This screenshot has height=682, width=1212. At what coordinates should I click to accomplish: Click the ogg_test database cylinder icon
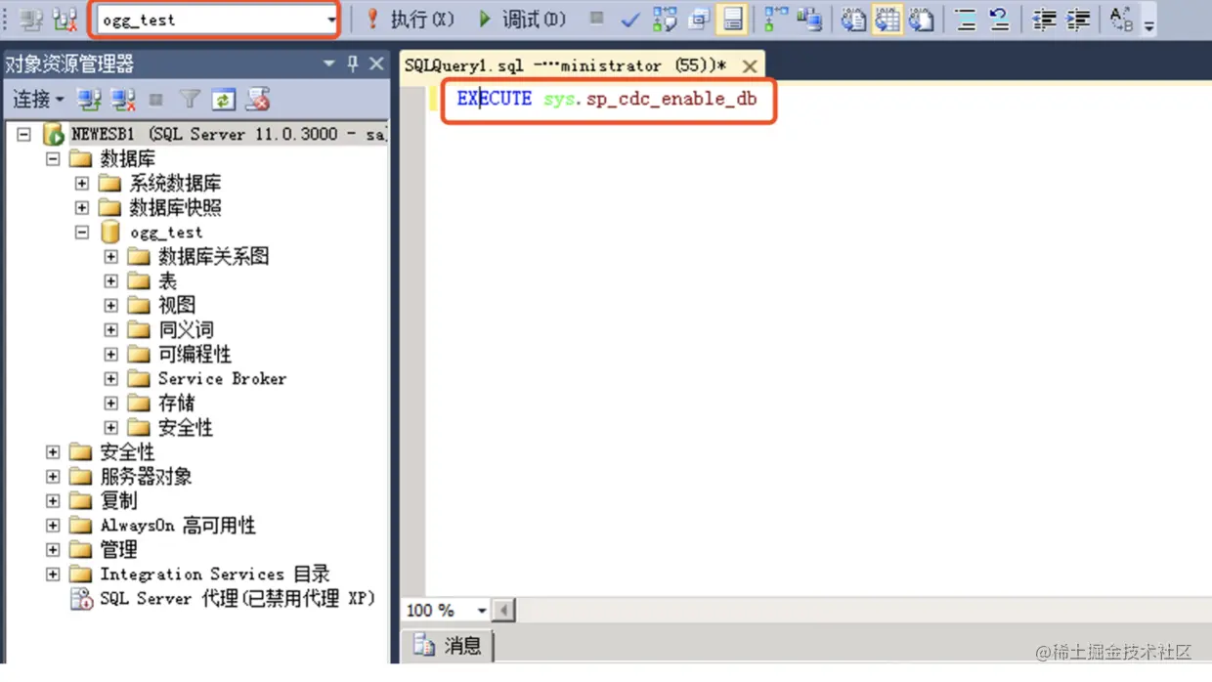pyautogui.click(x=110, y=233)
